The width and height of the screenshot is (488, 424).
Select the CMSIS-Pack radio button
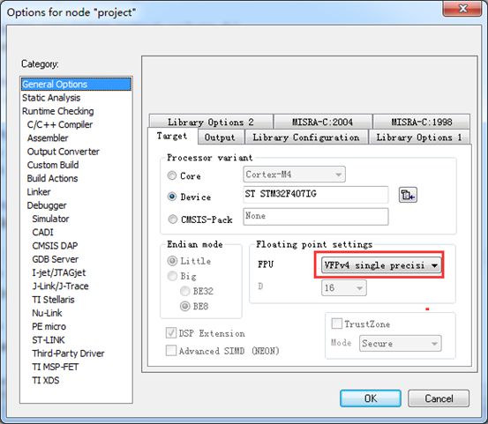coord(172,219)
